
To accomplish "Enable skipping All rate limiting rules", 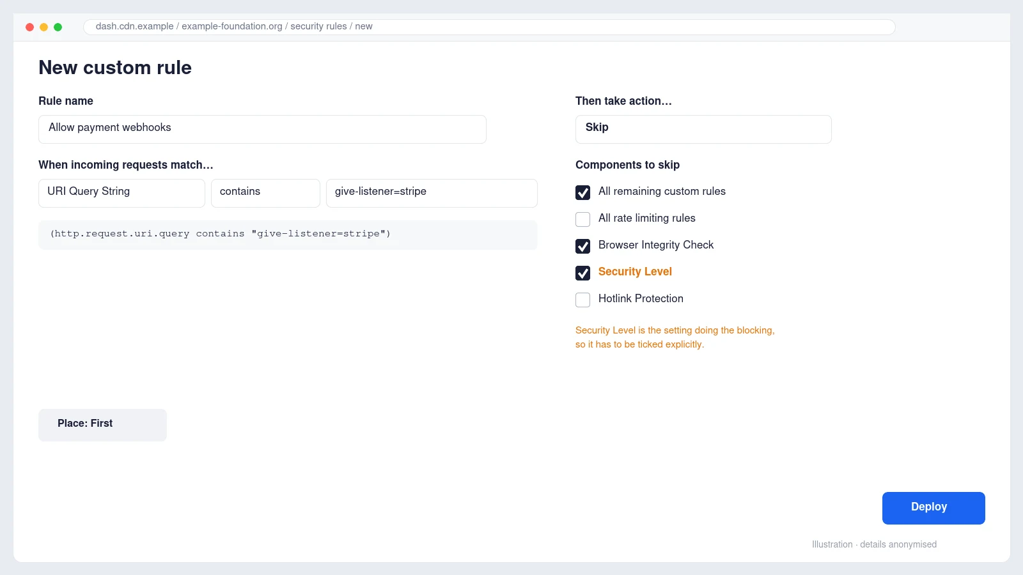I will tap(582, 219).
